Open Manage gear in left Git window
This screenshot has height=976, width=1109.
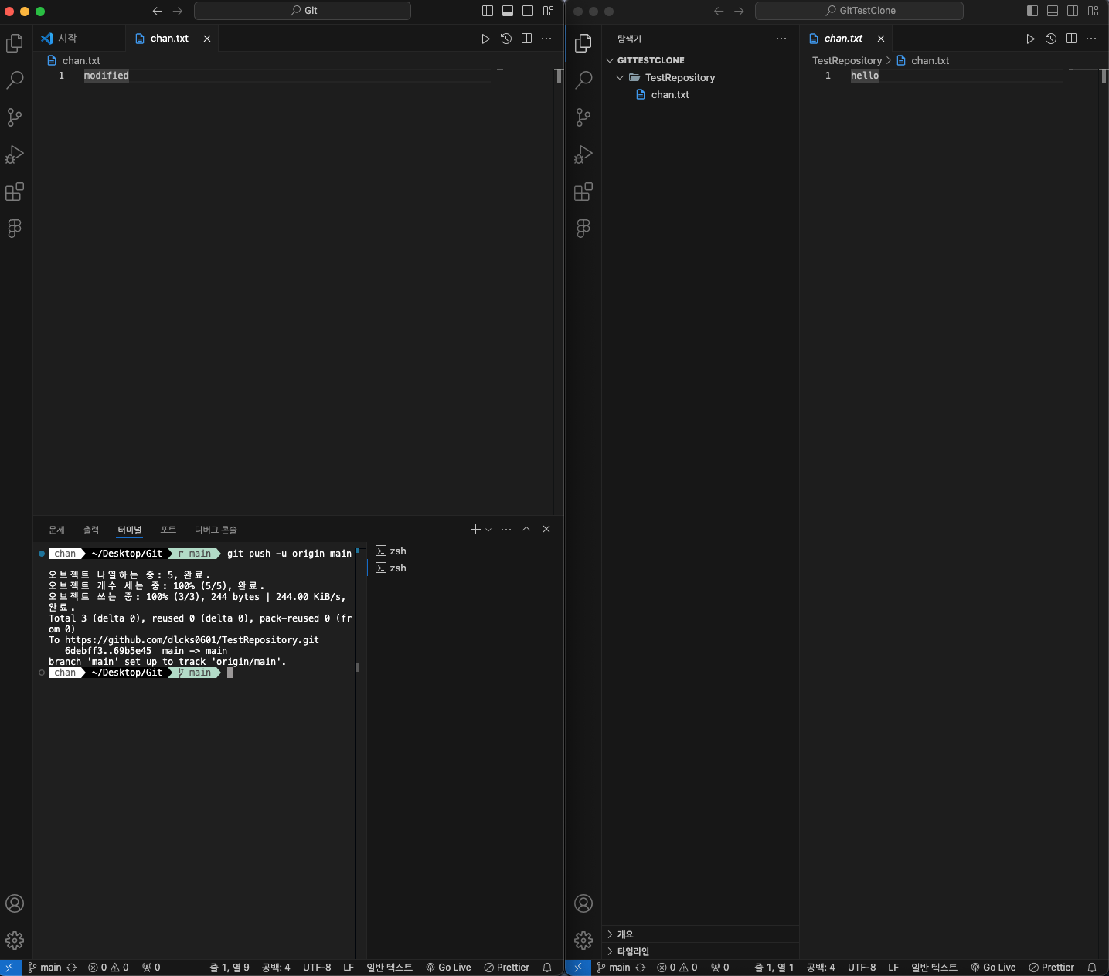pyautogui.click(x=15, y=940)
